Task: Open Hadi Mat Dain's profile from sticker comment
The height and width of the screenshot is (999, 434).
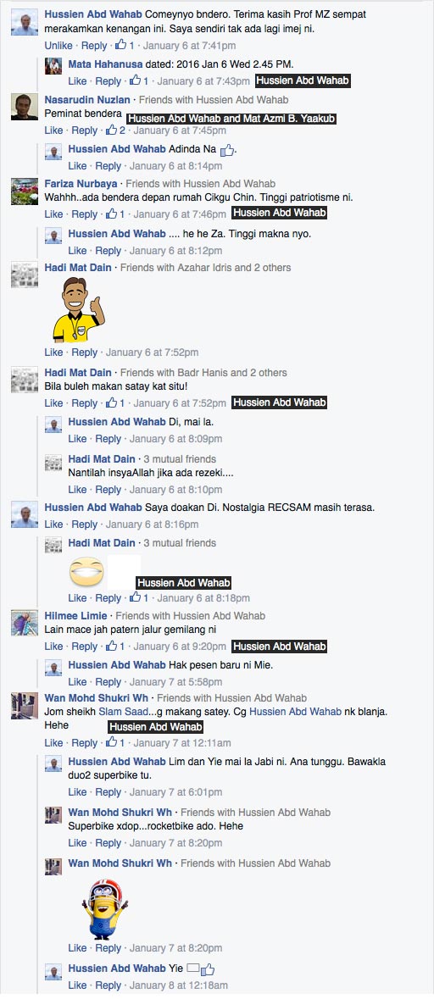Action: click(x=78, y=268)
